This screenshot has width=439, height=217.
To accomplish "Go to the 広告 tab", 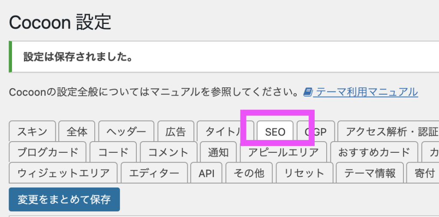I will pos(176,132).
